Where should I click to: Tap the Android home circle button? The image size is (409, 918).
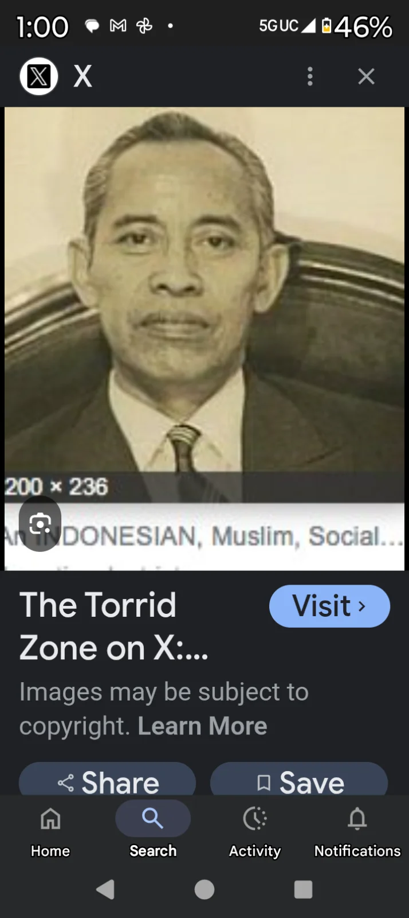click(x=204, y=889)
